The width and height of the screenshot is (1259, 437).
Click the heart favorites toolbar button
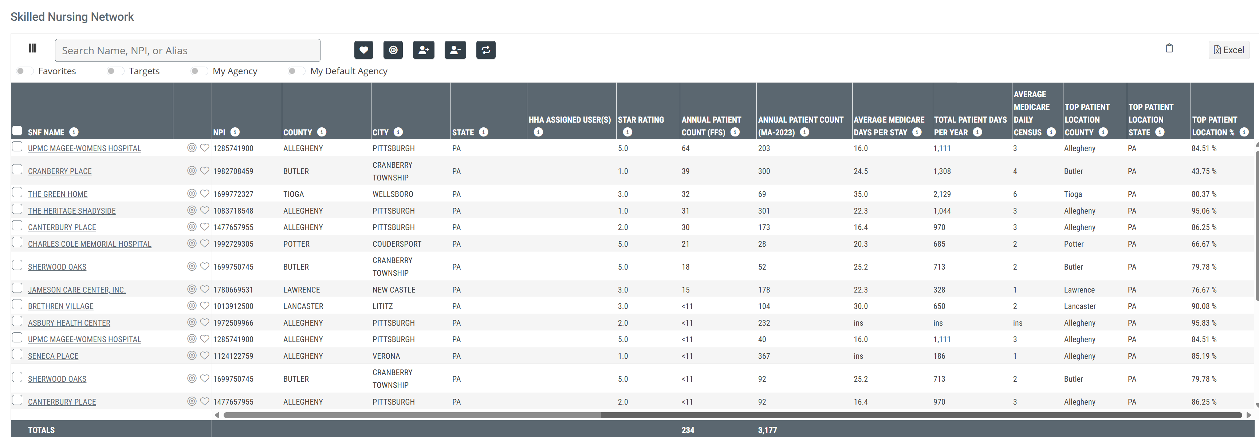[363, 50]
